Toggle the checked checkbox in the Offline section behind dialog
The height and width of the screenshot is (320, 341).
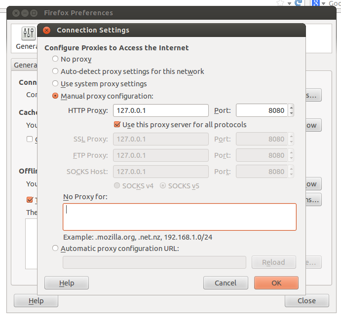[x=30, y=200]
